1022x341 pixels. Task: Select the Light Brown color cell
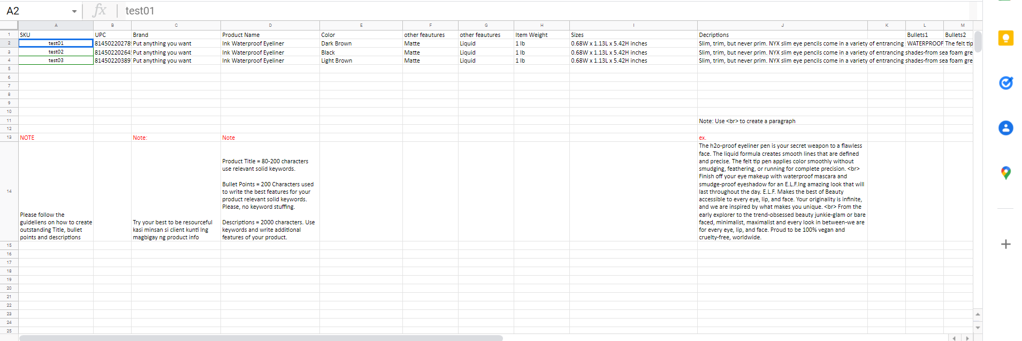(x=361, y=60)
